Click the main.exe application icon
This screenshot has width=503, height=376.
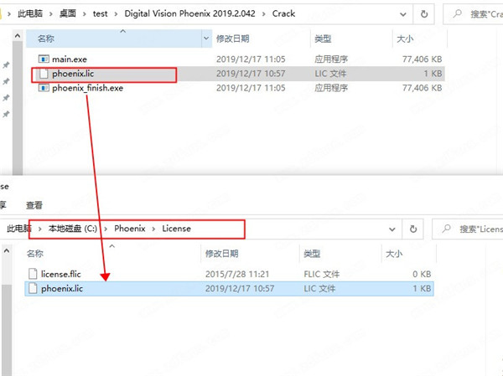click(44, 59)
